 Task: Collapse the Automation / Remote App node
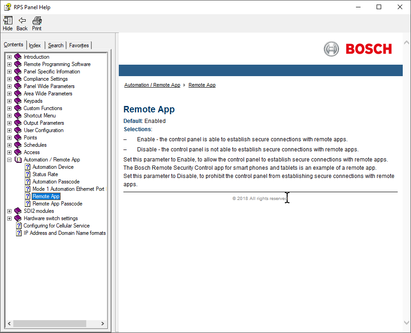10,160
